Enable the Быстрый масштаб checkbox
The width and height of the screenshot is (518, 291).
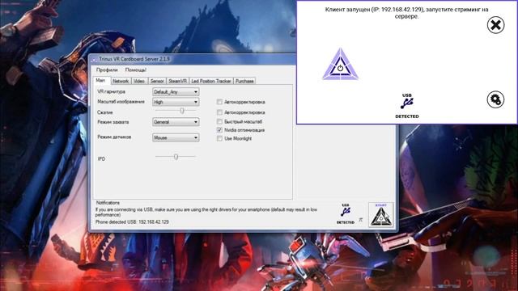pyautogui.click(x=219, y=122)
